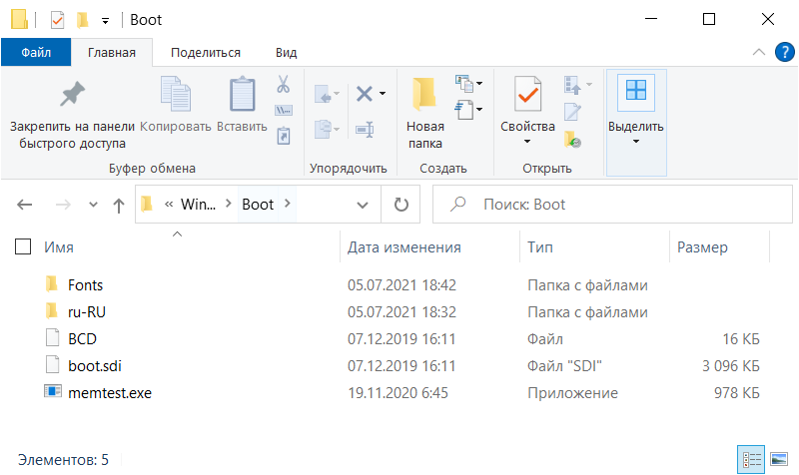
Task: Expand hidden path with double chevron
Action: [x=169, y=205]
